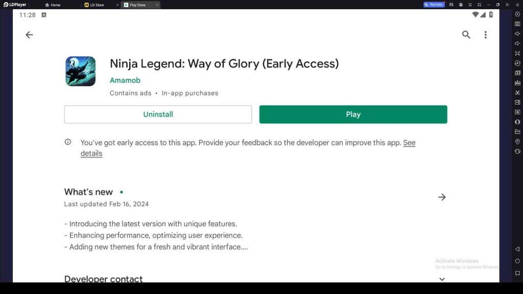
Task: Take a screenshot with scissors icon
Action: [x=517, y=93]
